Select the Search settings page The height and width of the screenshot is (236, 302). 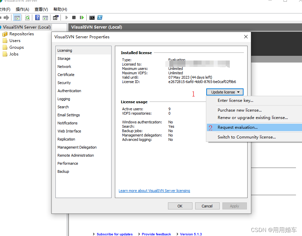coord(83,107)
